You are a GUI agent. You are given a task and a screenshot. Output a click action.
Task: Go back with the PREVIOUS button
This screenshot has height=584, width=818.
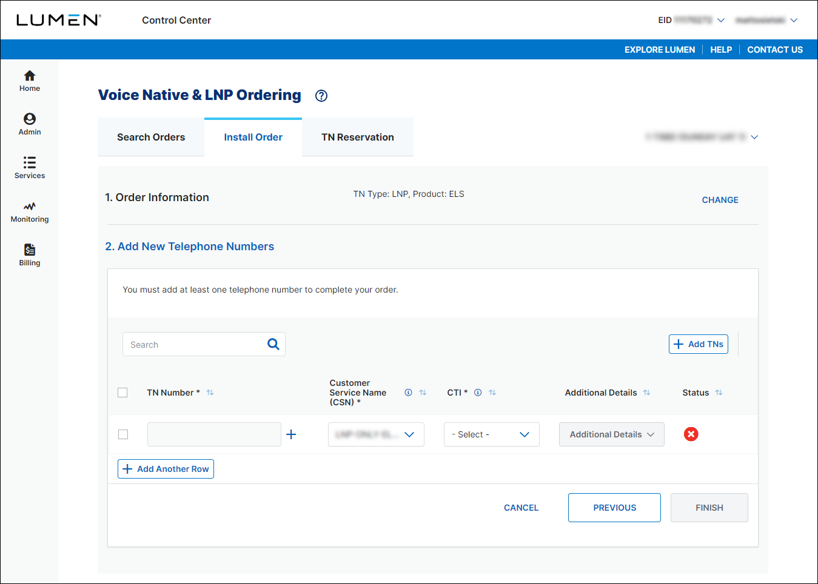[614, 508]
